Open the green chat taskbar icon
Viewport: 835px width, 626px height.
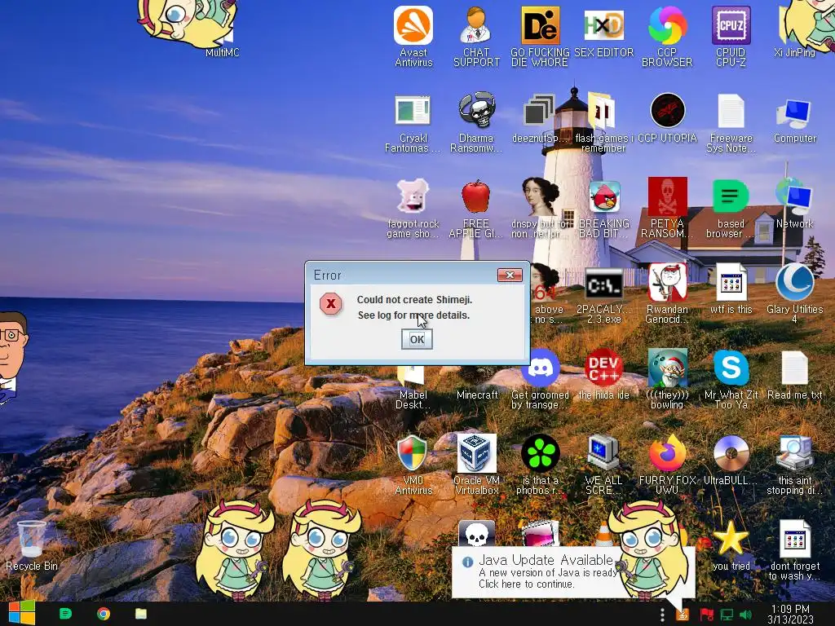pos(65,614)
